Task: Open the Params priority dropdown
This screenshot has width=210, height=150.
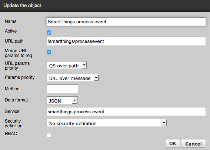Action: click(x=73, y=78)
